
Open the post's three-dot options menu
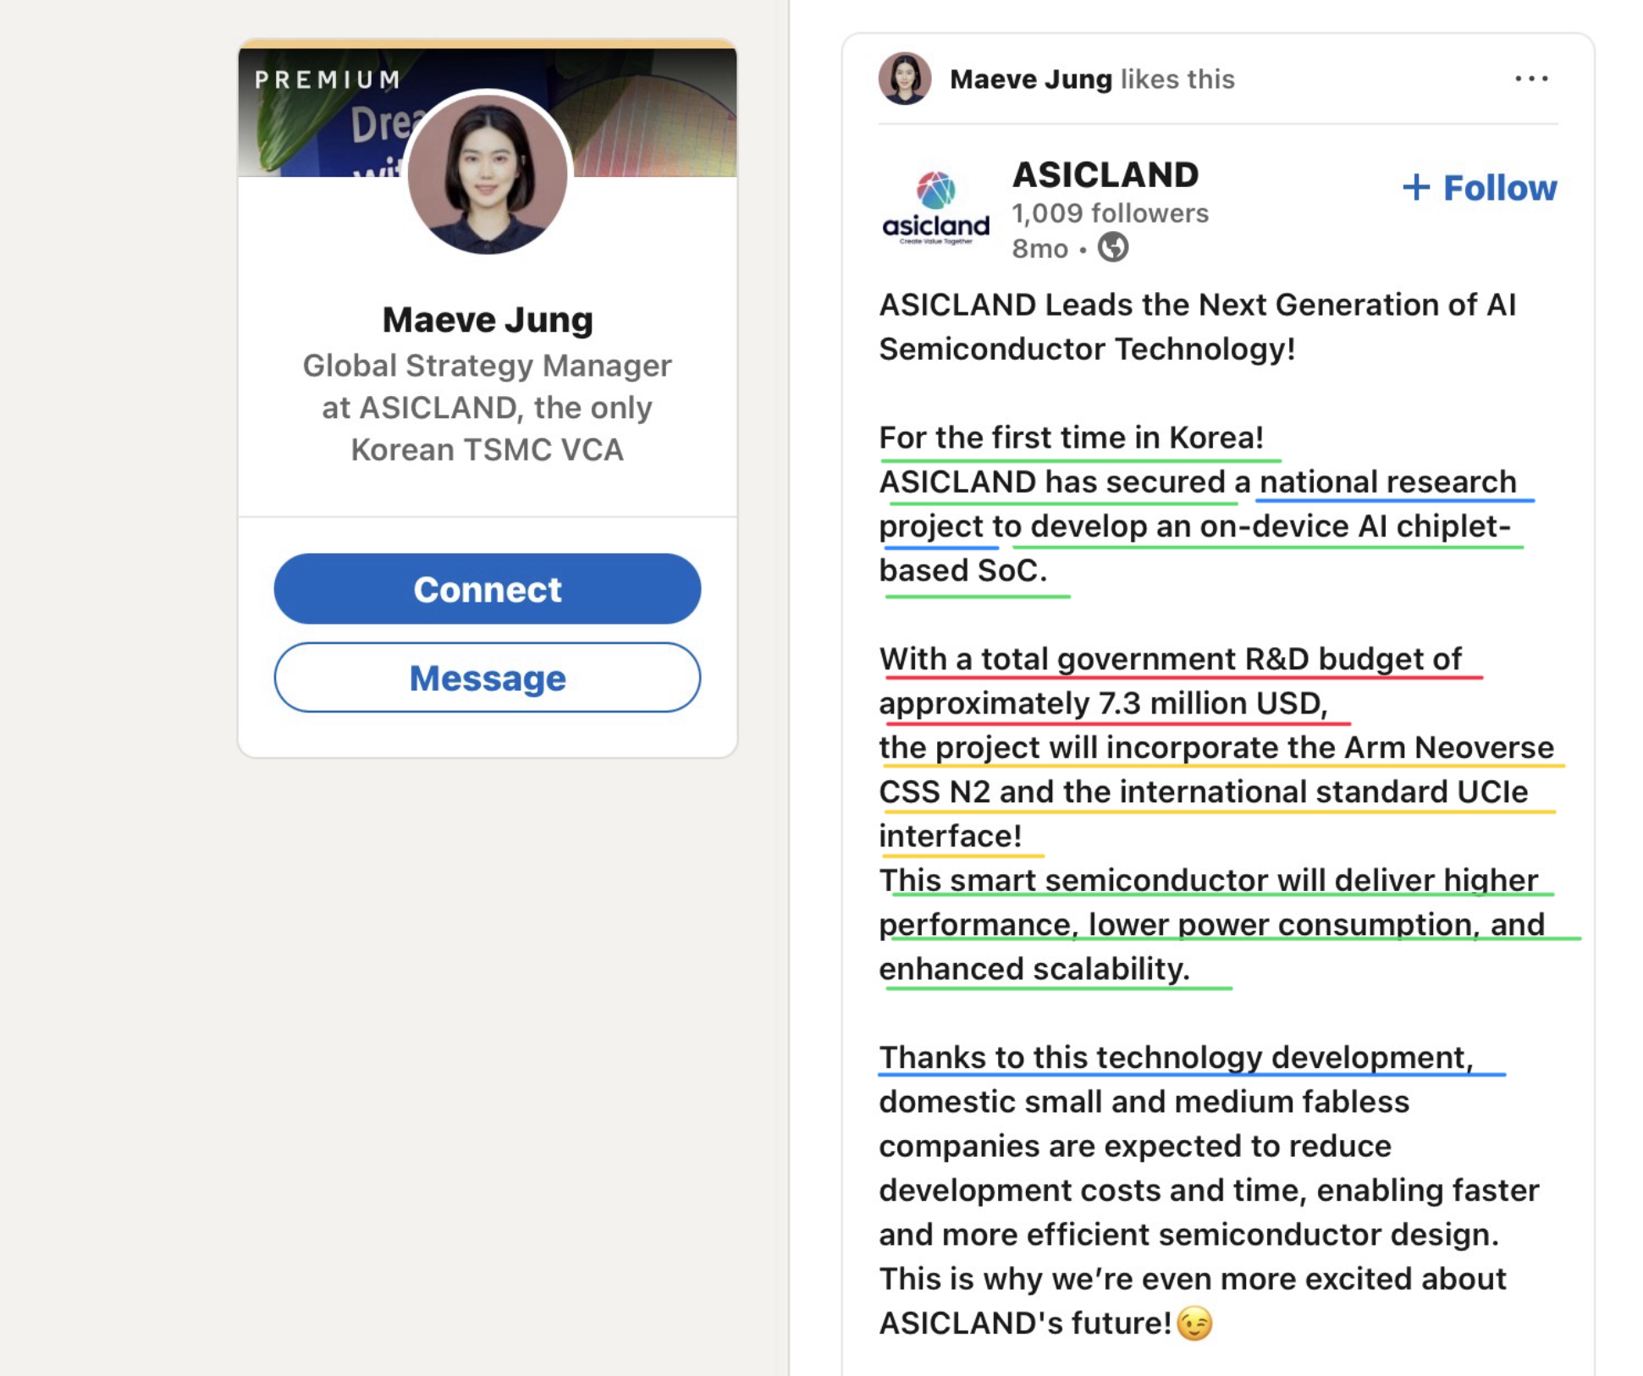pos(1531,79)
